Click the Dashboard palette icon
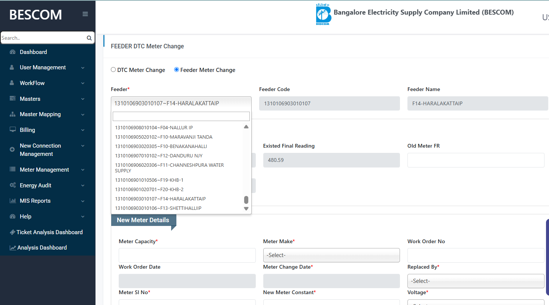The image size is (549, 305). (12, 52)
